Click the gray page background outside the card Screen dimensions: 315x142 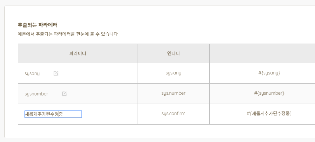[141, 2]
